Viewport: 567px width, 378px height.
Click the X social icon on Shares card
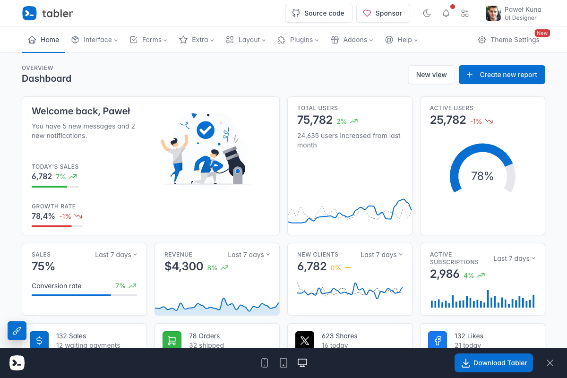point(304,340)
